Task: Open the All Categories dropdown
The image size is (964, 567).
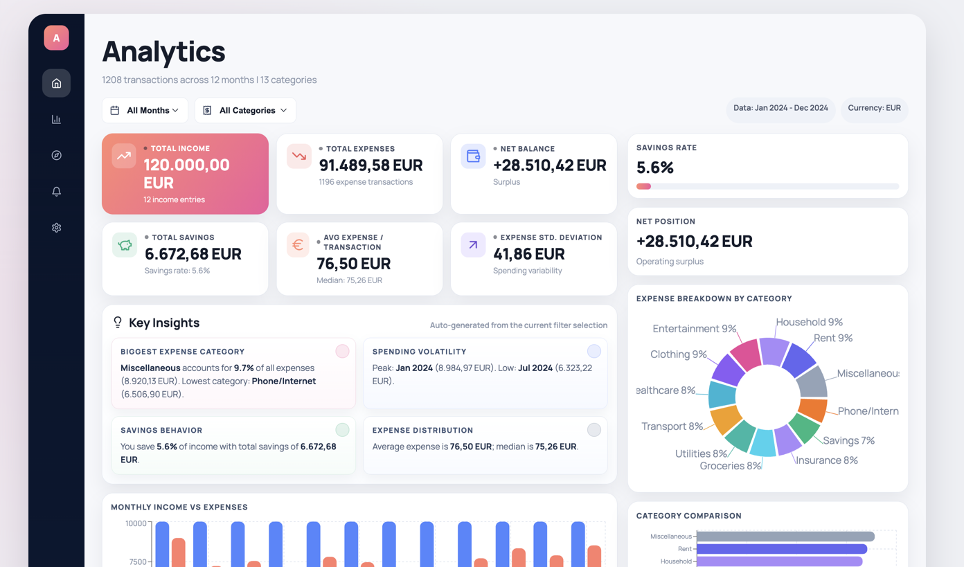Action: 245,110
